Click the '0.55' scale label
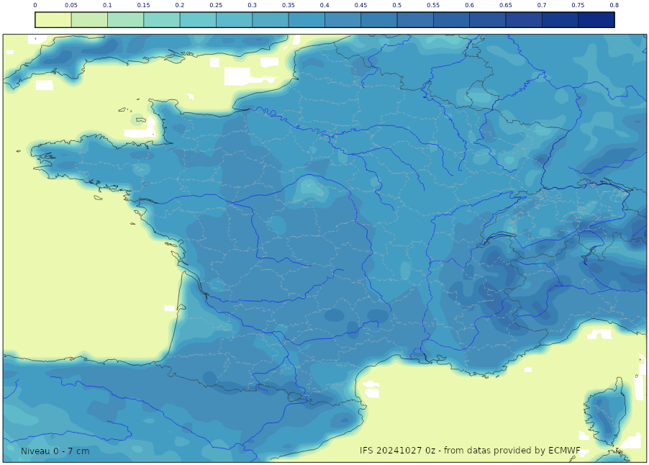The width and height of the screenshot is (649, 465). tap(433, 5)
